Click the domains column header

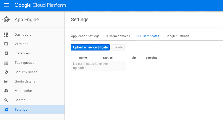(x=151, y=58)
